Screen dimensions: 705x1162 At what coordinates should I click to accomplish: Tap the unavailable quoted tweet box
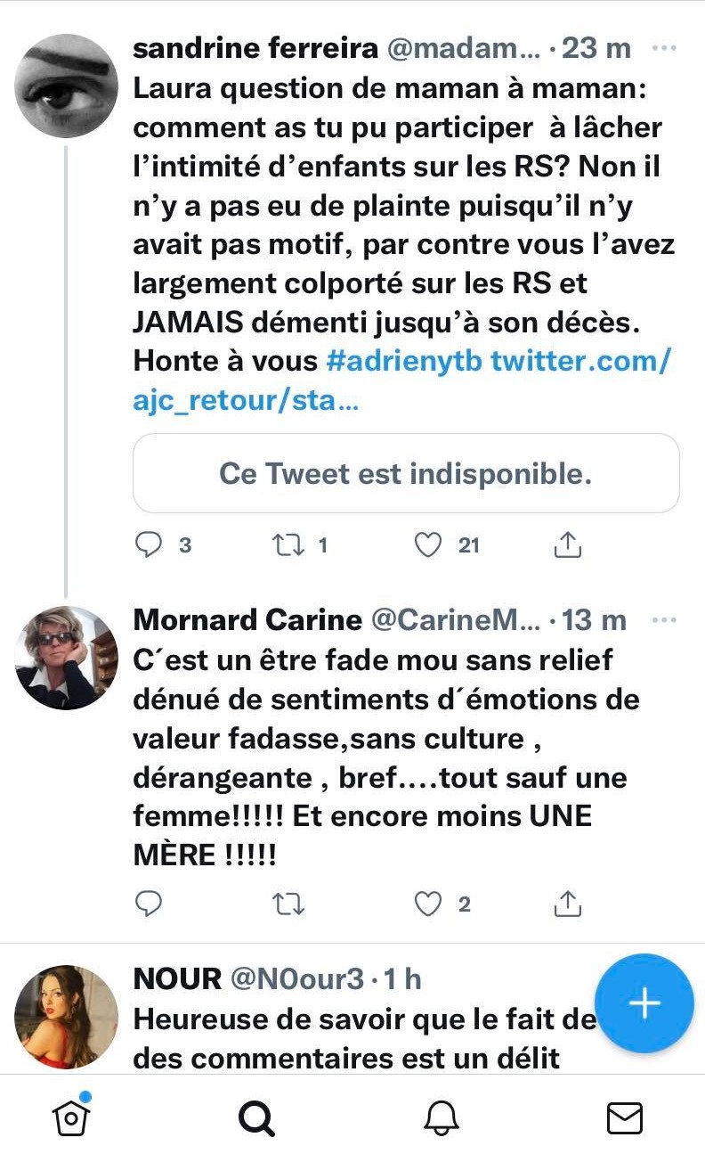406,473
